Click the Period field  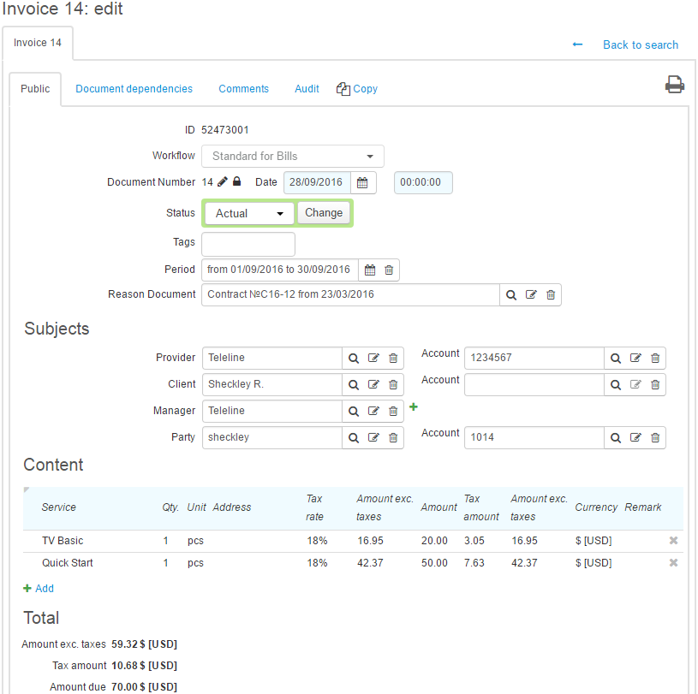coord(280,270)
